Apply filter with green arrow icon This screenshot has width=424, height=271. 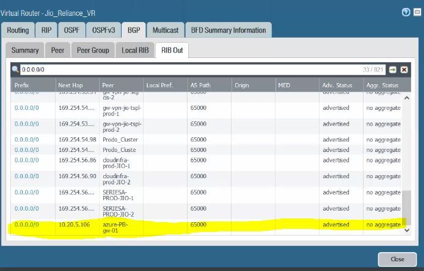[393, 70]
